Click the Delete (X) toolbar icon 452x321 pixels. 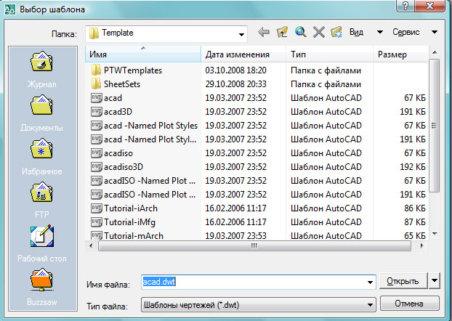click(319, 32)
